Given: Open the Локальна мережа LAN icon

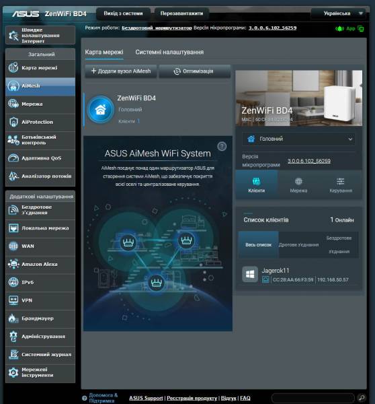Looking at the screenshot, I should point(13,228).
